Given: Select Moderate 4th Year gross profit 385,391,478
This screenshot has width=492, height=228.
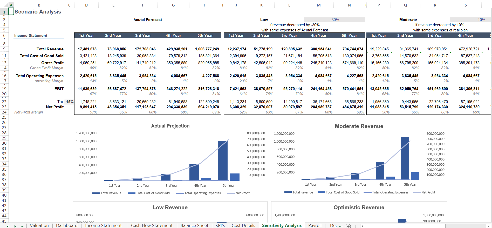Looking at the screenshot, I should tap(469, 63).
